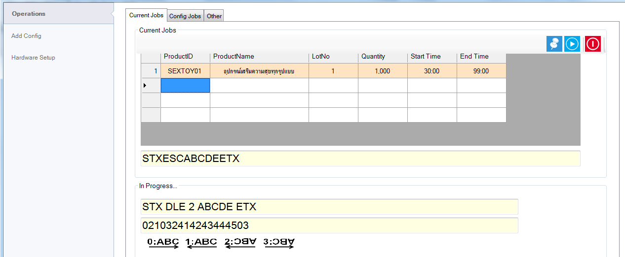Click the row header with arrow marker
The image size is (625, 257).
click(151, 86)
